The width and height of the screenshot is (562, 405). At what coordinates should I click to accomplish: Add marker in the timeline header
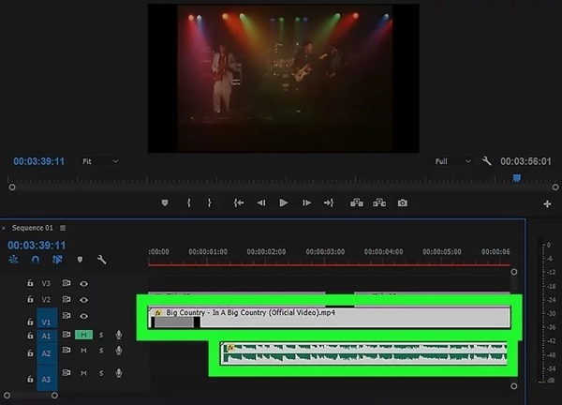coord(80,260)
